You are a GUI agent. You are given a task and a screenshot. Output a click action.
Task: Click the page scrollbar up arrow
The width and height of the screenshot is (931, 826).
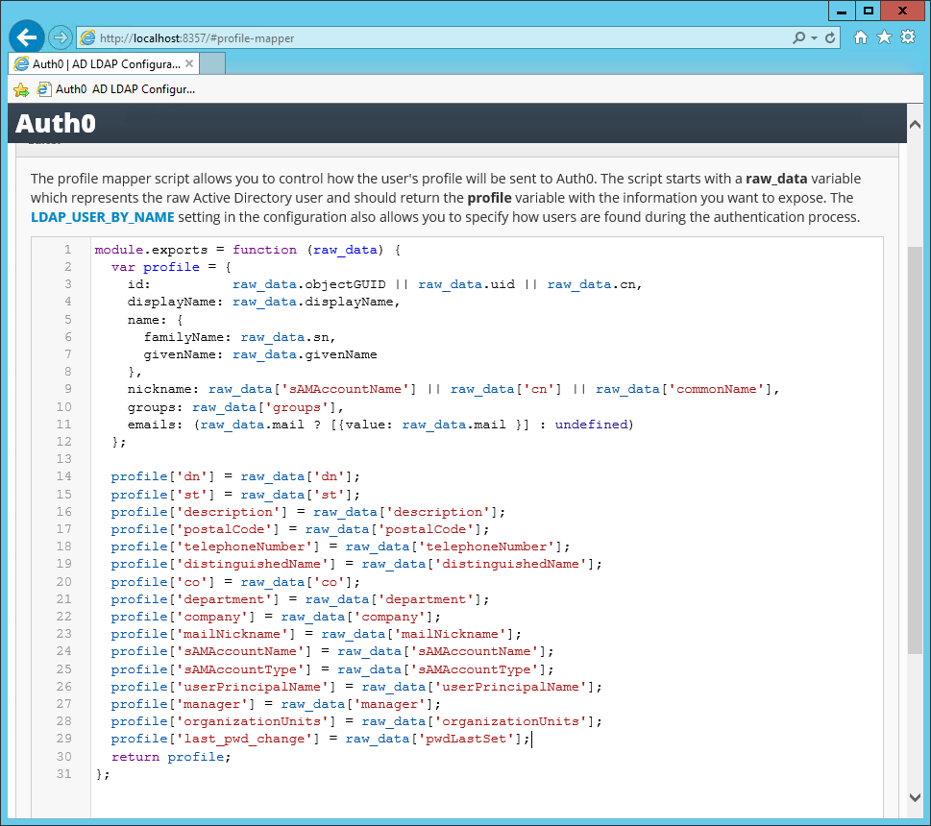[x=915, y=124]
